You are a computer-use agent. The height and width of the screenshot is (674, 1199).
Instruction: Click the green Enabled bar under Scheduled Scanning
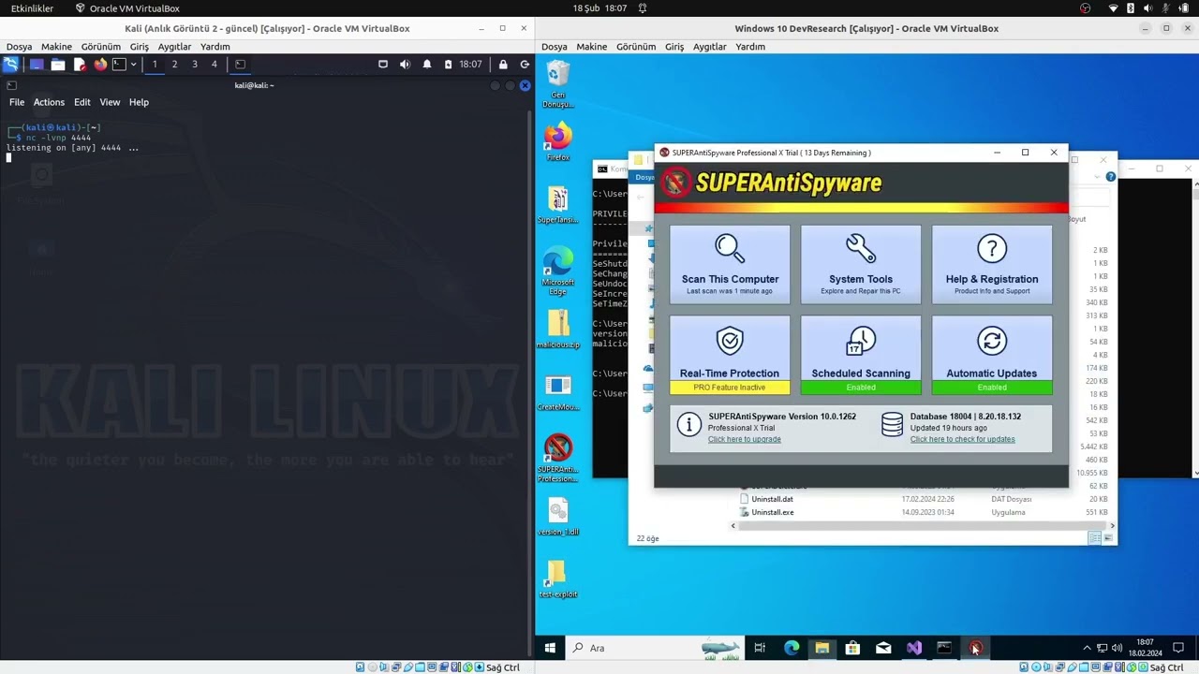(861, 388)
